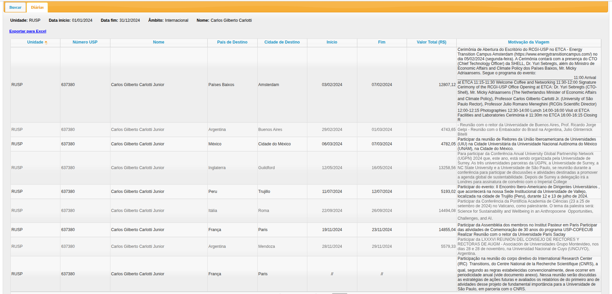
Task: Click the Países Baixos country cell
Action: tap(221, 85)
